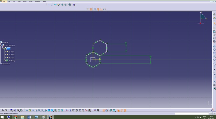The height and width of the screenshot is (119, 216).
Task: Open Microsoft Word from taskbar
Action: 29,117
